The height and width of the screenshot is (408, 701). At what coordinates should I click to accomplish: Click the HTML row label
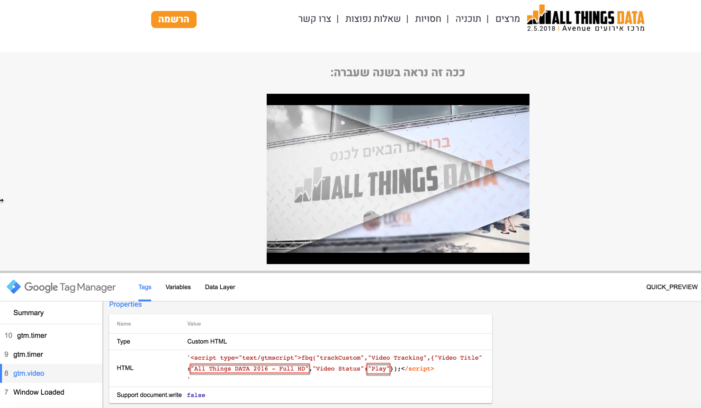[125, 368]
